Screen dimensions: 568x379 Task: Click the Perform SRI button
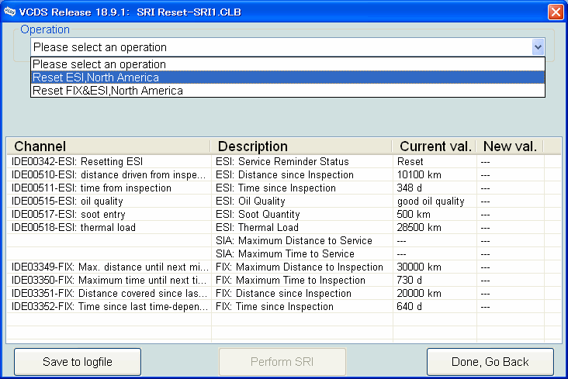282,362
